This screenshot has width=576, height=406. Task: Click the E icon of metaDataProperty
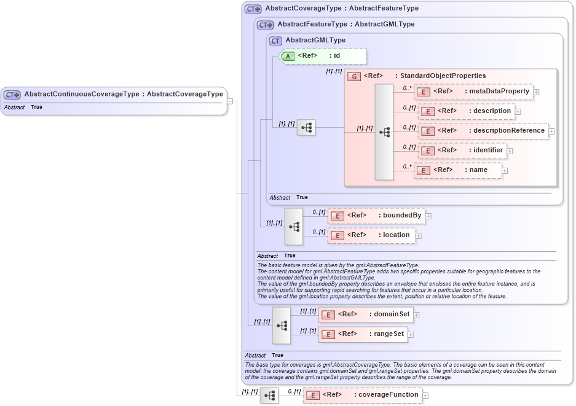tap(424, 92)
